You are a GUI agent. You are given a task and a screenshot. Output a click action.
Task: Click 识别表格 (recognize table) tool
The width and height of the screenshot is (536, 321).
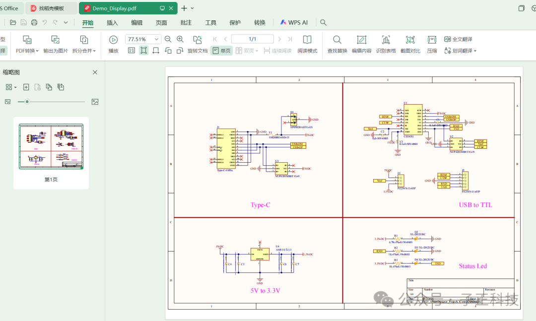click(x=386, y=45)
